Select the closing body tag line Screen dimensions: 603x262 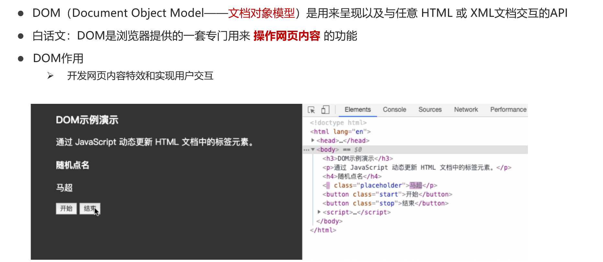[329, 221]
